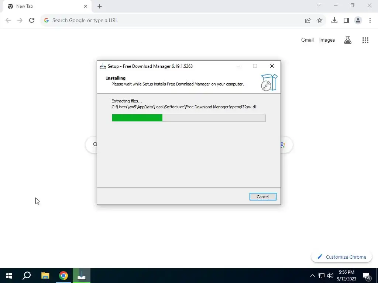The image size is (378, 283).
Task: Cancel the Free Download Manager installation
Action: coord(263,197)
